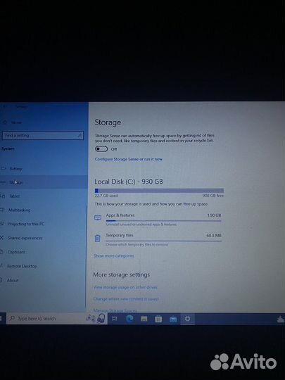Turn on the Storage Sense toggle
Viewport: 285px width, 380px height.
coord(101,148)
